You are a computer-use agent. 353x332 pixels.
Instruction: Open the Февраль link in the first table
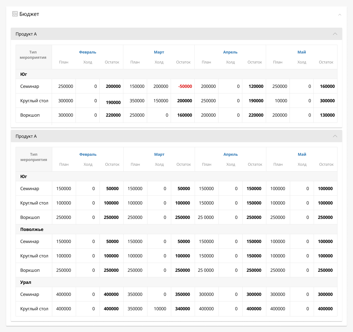pyautogui.click(x=88, y=52)
